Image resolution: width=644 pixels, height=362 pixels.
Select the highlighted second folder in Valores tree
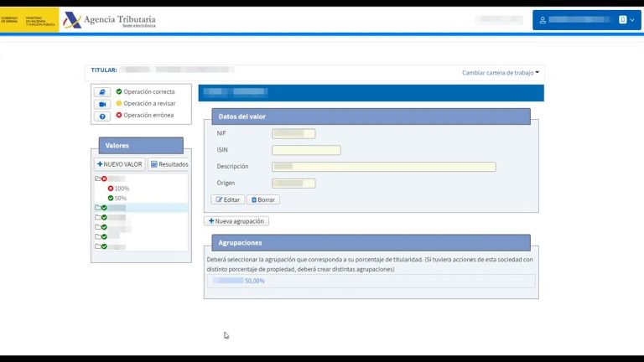99,208
